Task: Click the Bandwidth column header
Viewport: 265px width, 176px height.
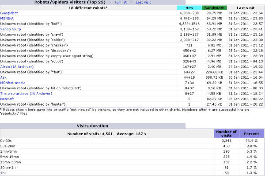Action: pyautogui.click(x=214, y=8)
